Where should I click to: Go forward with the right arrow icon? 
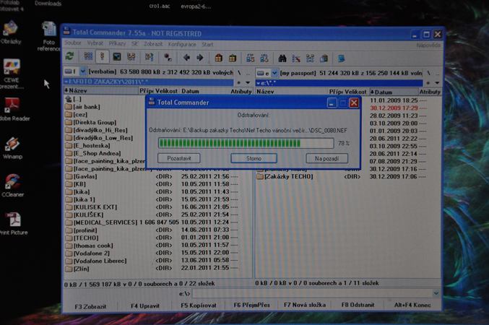pyautogui.click(x=200, y=58)
